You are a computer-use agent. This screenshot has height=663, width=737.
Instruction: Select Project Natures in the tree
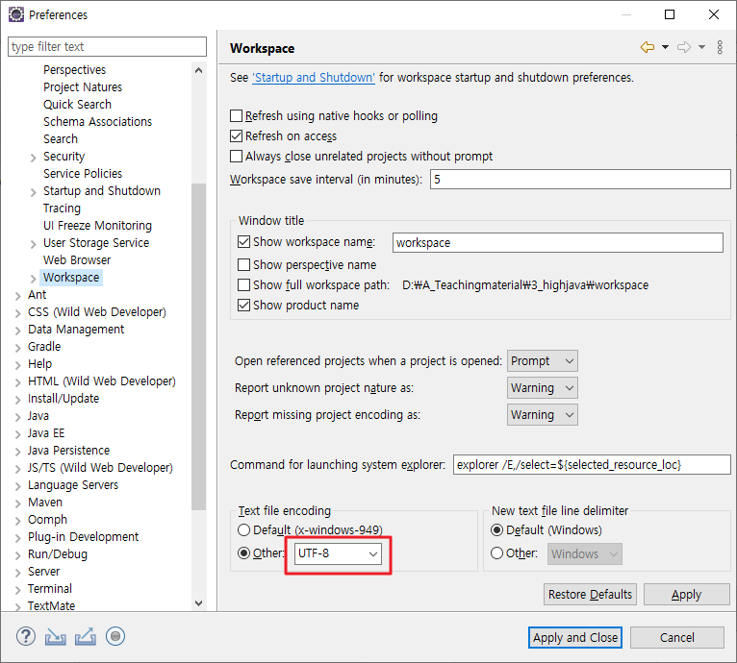[x=83, y=86]
